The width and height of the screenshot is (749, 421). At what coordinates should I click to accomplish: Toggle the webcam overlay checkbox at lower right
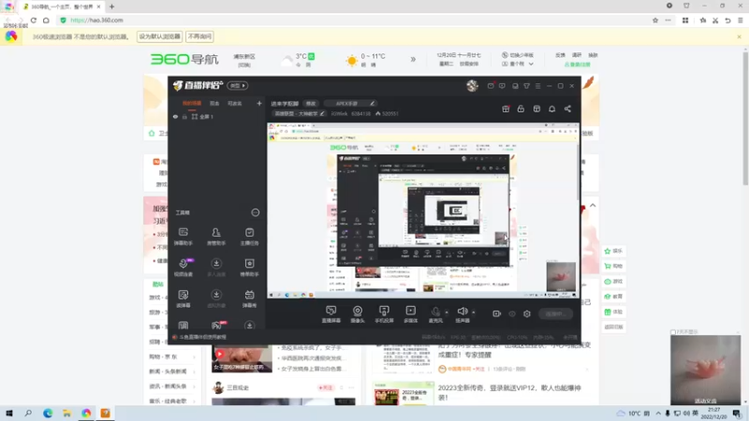[x=673, y=332]
